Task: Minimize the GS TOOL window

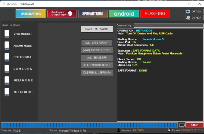Action: coord(180,4)
